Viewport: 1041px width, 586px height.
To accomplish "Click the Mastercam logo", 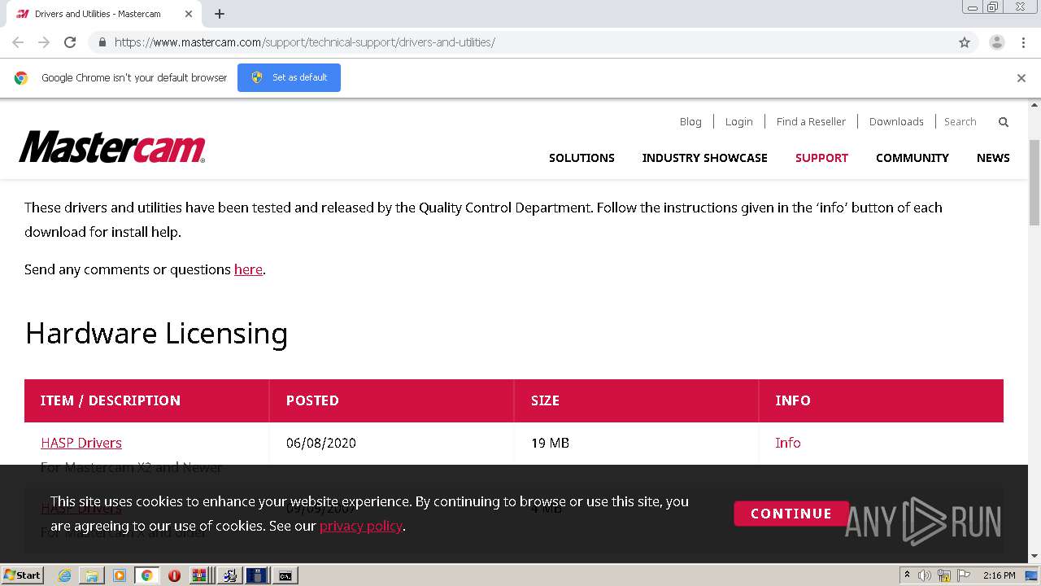I will [x=112, y=147].
